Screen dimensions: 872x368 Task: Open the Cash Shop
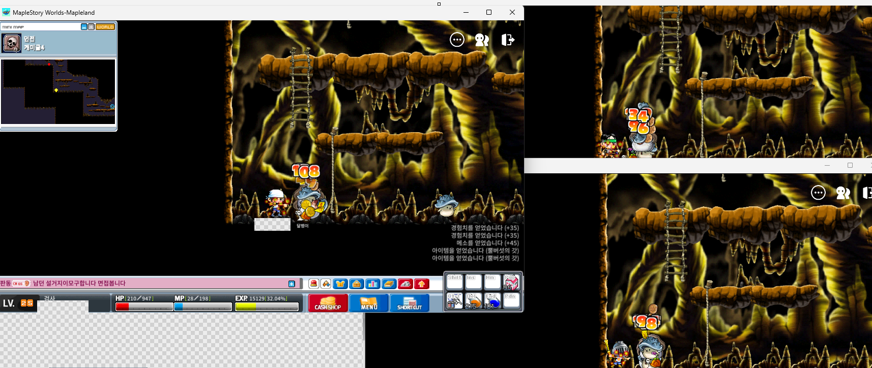point(328,303)
